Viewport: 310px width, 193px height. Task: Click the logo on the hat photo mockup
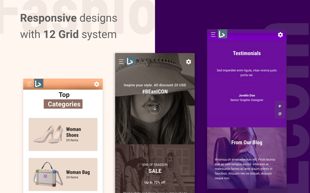(x=130, y=61)
